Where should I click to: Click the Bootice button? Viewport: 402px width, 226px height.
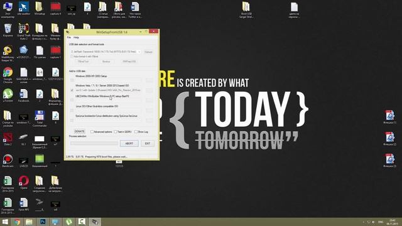click(x=106, y=62)
